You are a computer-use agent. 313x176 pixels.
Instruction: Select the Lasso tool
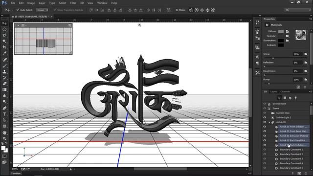(4, 36)
